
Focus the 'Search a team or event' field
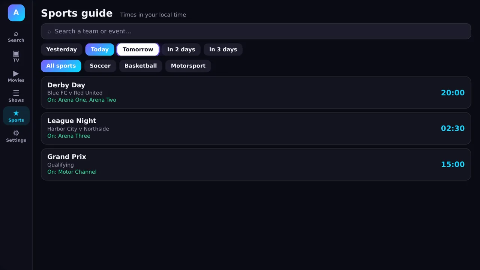(256, 31)
